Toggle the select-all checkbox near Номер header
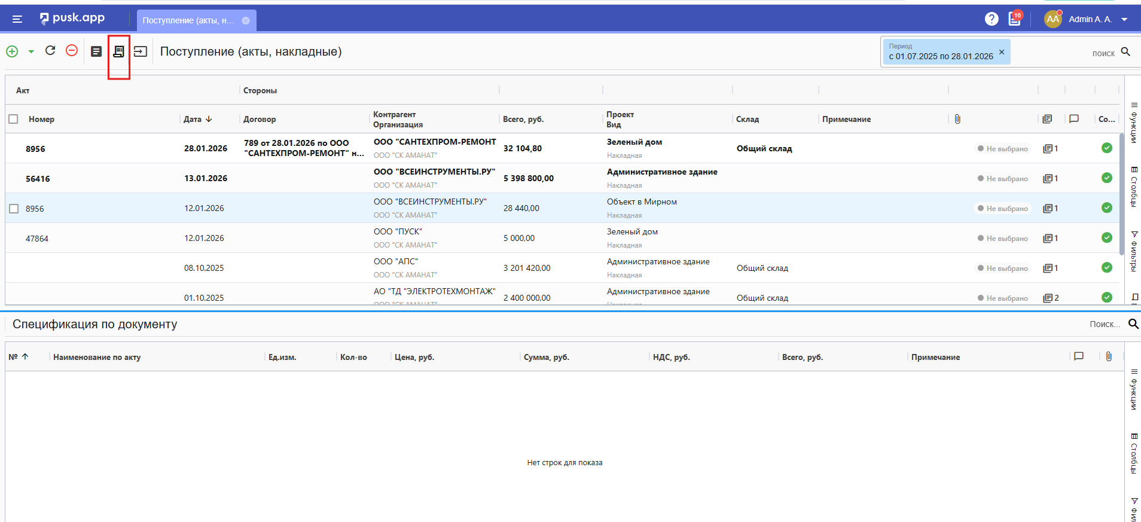This screenshot has width=1141, height=522. pyautogui.click(x=14, y=119)
